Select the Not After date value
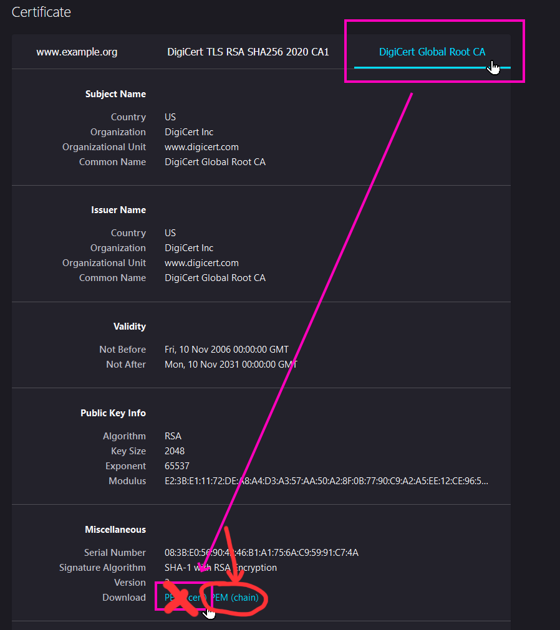The image size is (560, 630). coord(231,365)
